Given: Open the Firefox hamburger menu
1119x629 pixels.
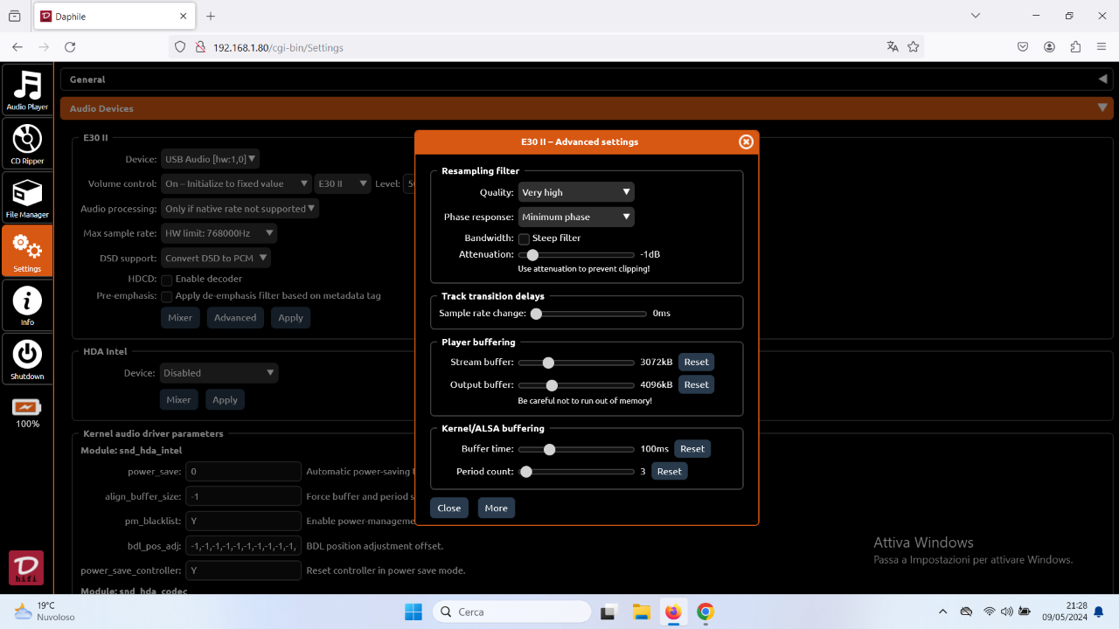Looking at the screenshot, I should coord(1101,47).
